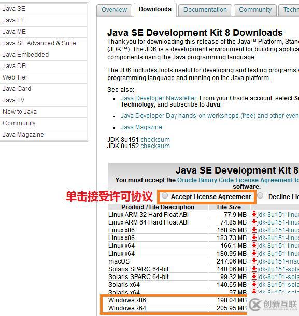
Task: Click the Java SE Development Kit 8 Downloads heading
Action: pos(195,33)
